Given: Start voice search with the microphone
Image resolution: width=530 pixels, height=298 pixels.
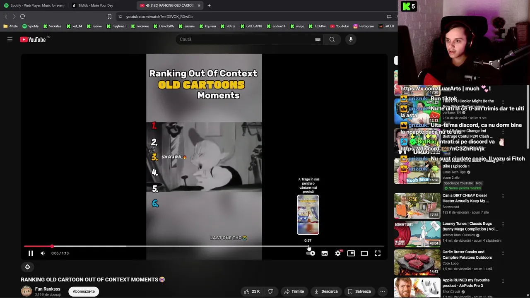Looking at the screenshot, I should coord(351,39).
